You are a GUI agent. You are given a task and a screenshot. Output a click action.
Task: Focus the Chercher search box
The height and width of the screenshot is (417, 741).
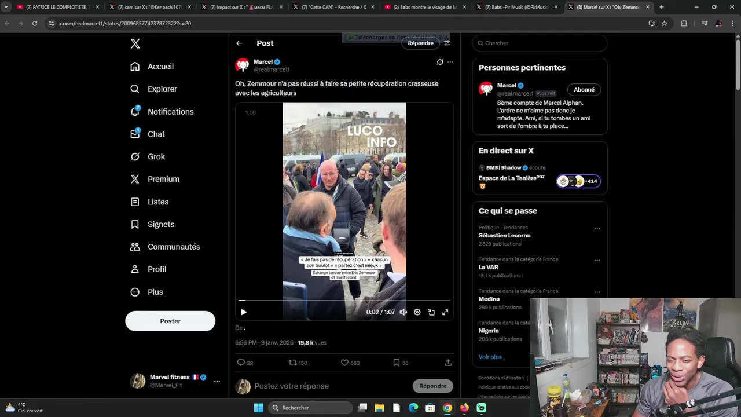click(540, 43)
